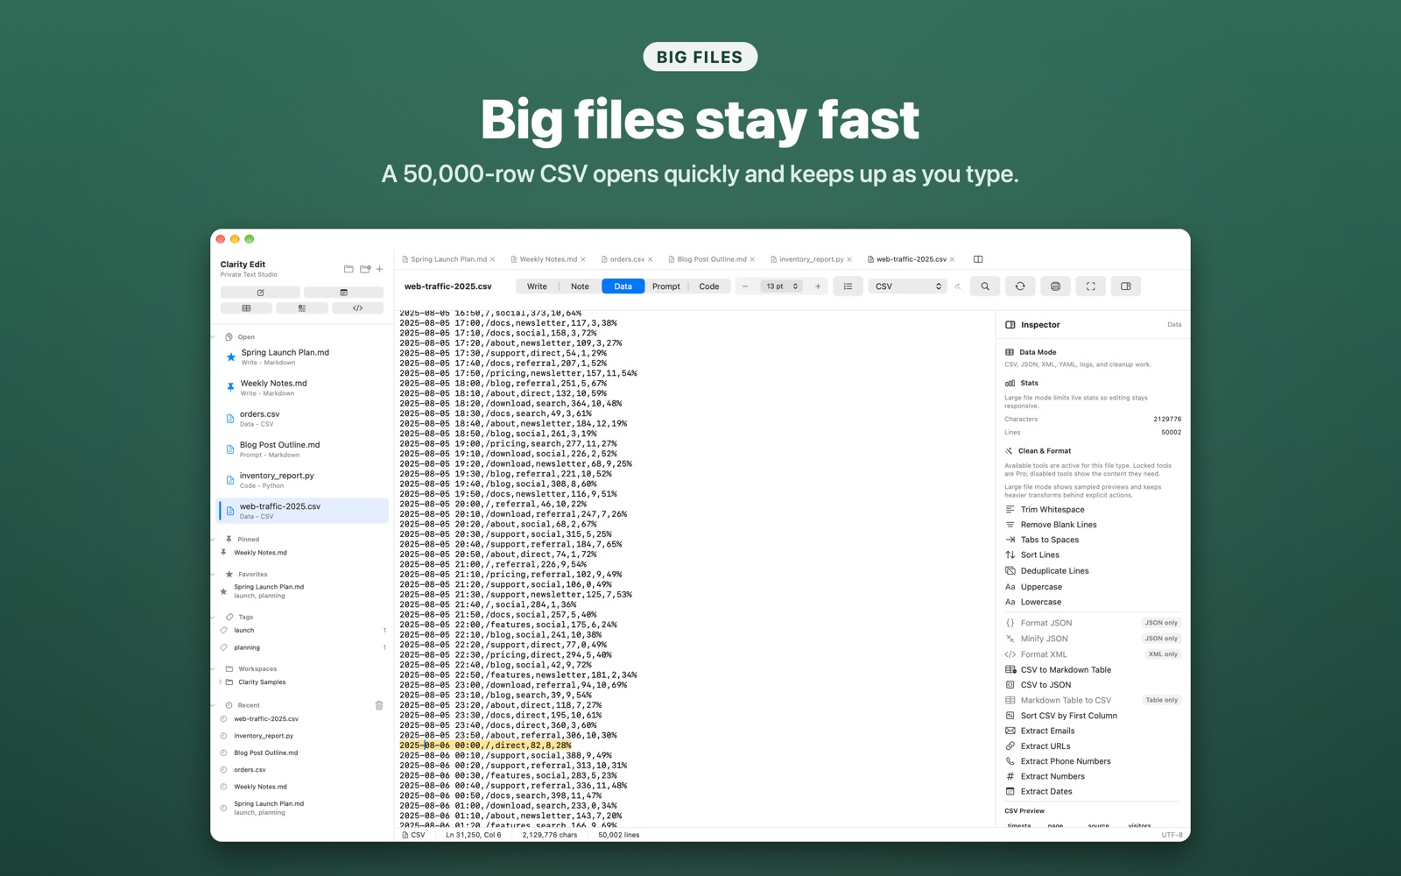This screenshot has height=876, width=1401.
Task: Click the Write mode pencil button in sidebar
Action: [x=260, y=293]
